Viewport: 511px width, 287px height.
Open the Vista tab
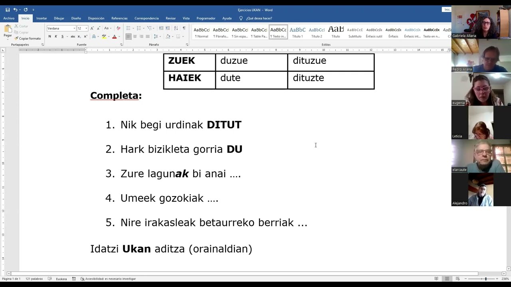pyautogui.click(x=186, y=18)
